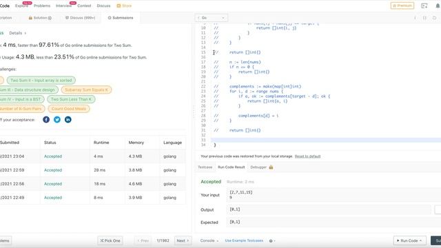Open the Contest menu
Viewport: 441px width, 248px height.
(84, 6)
